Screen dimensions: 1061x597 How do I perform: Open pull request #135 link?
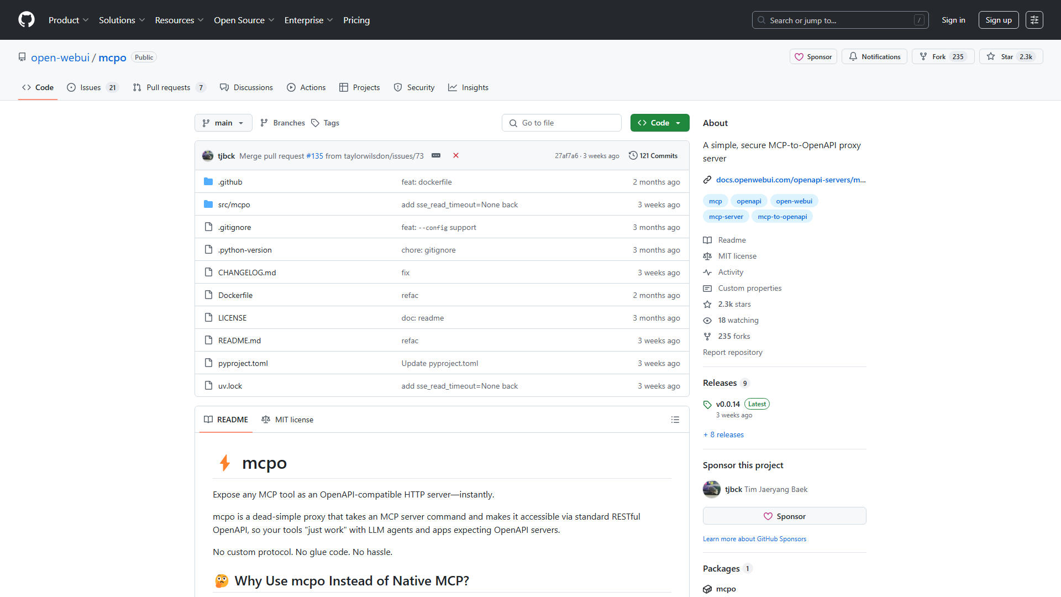tap(314, 156)
